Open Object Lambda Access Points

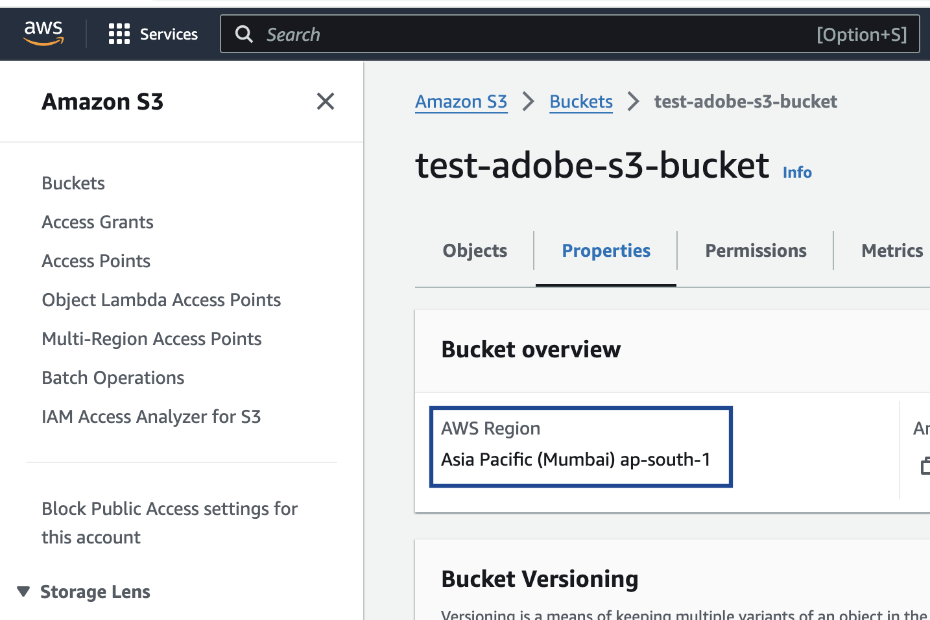(x=161, y=300)
